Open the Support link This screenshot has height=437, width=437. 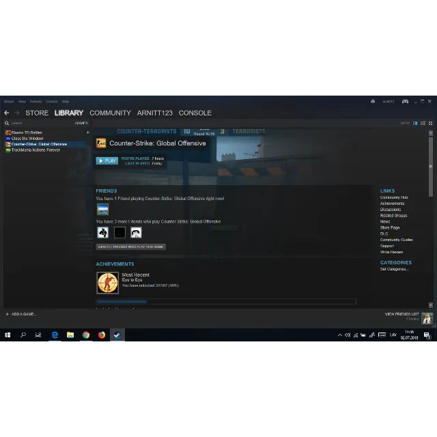pyautogui.click(x=387, y=246)
